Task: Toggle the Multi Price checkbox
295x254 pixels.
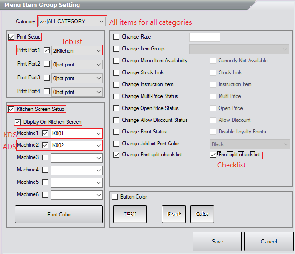Action: click(x=213, y=96)
